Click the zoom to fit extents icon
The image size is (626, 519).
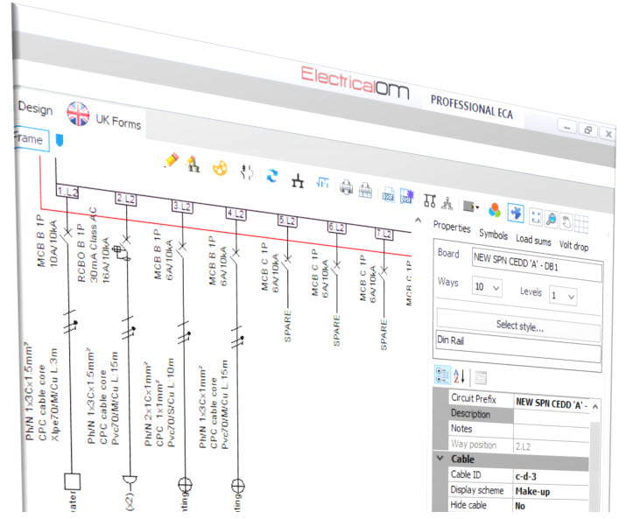[535, 217]
